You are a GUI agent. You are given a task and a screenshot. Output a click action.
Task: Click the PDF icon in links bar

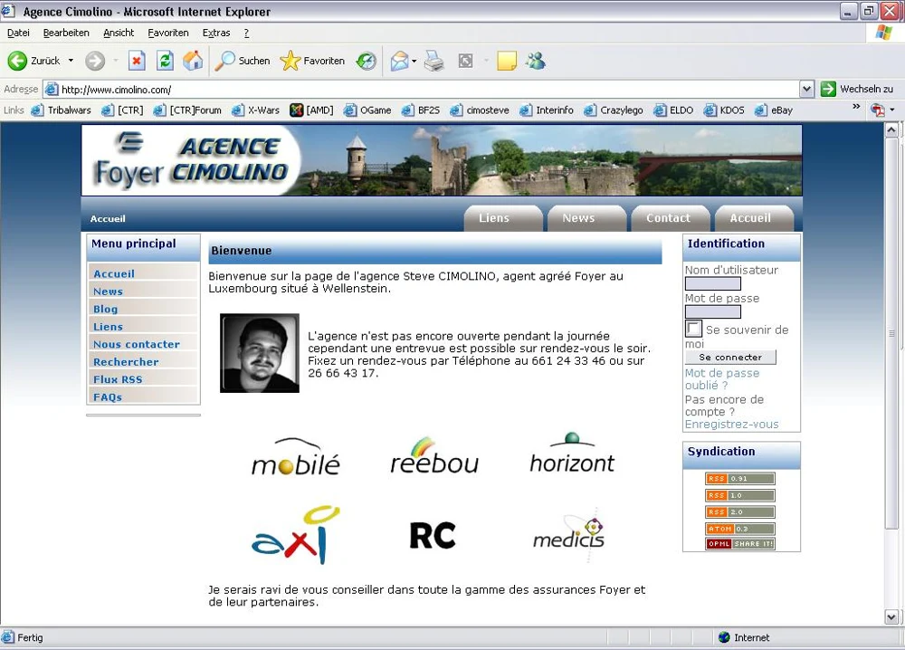(878, 110)
